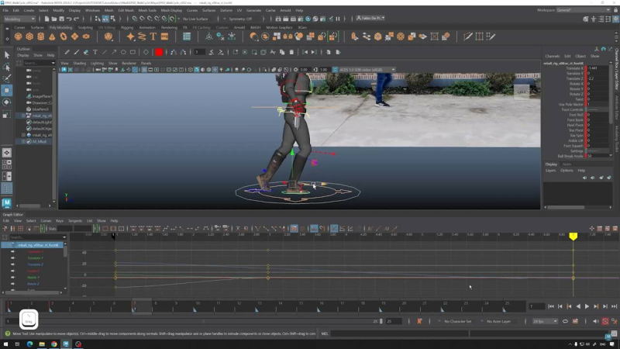This screenshot has height=349, width=620.
Task: Select the Blue Pencil rectangle tool
Action: tap(133, 52)
